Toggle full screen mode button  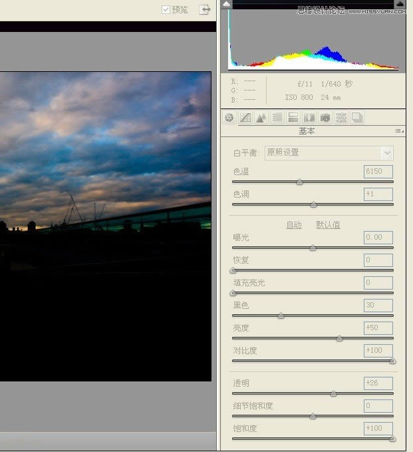tap(204, 9)
